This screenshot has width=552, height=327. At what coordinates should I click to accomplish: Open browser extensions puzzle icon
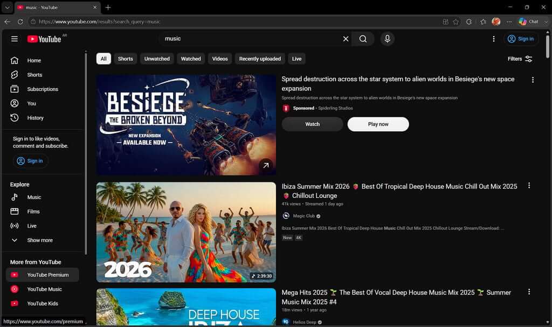469,22
